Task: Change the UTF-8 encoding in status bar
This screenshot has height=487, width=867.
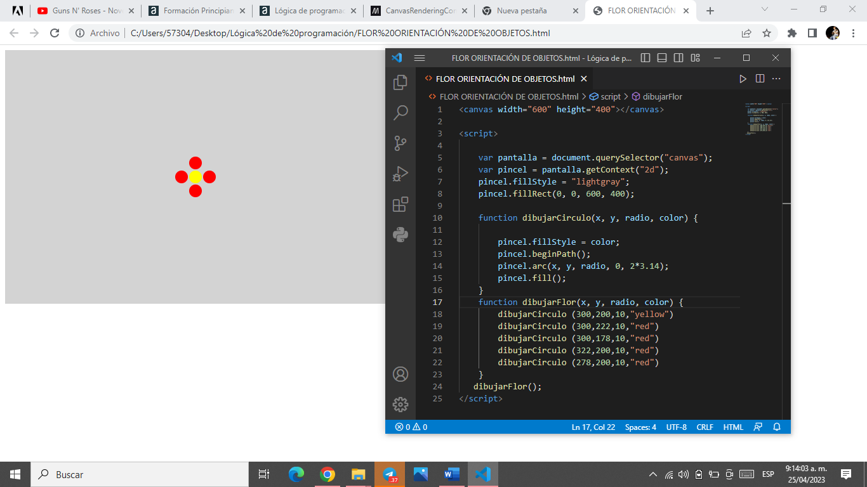Action: point(677,427)
